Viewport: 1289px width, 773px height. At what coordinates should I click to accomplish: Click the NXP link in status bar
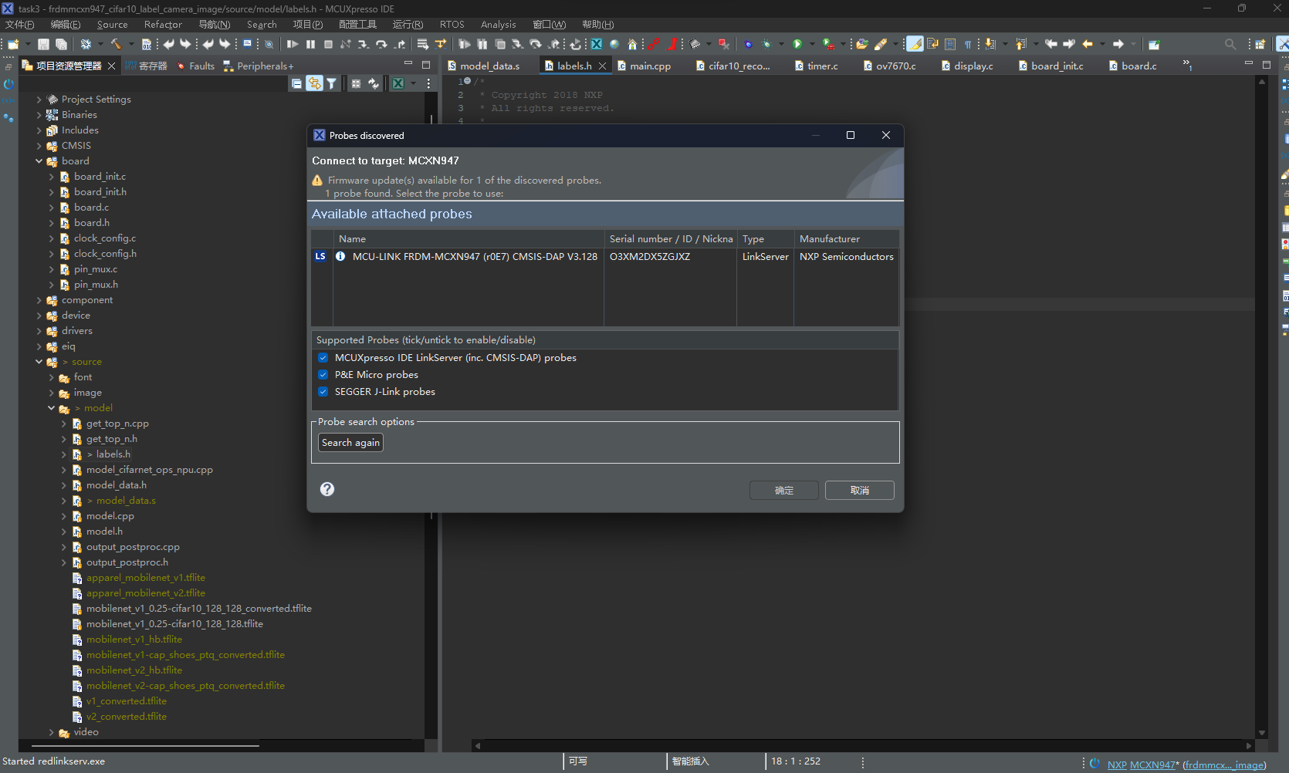point(1117,765)
